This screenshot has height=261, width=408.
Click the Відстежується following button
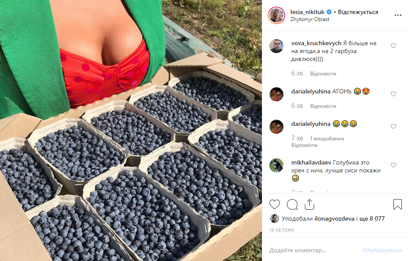(358, 12)
